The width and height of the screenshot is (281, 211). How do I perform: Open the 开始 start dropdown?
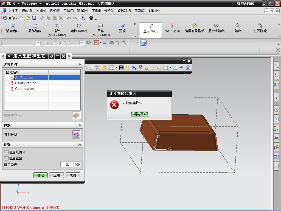[10, 18]
